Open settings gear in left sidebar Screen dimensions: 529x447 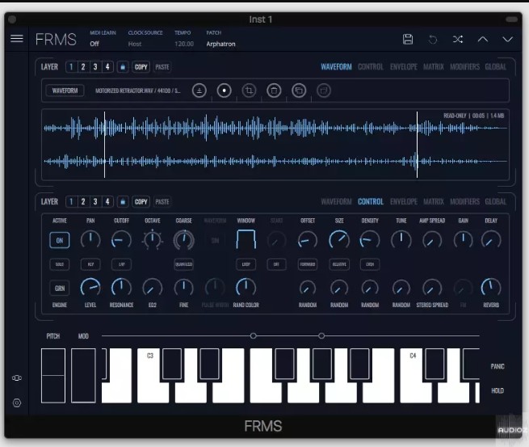[17, 403]
